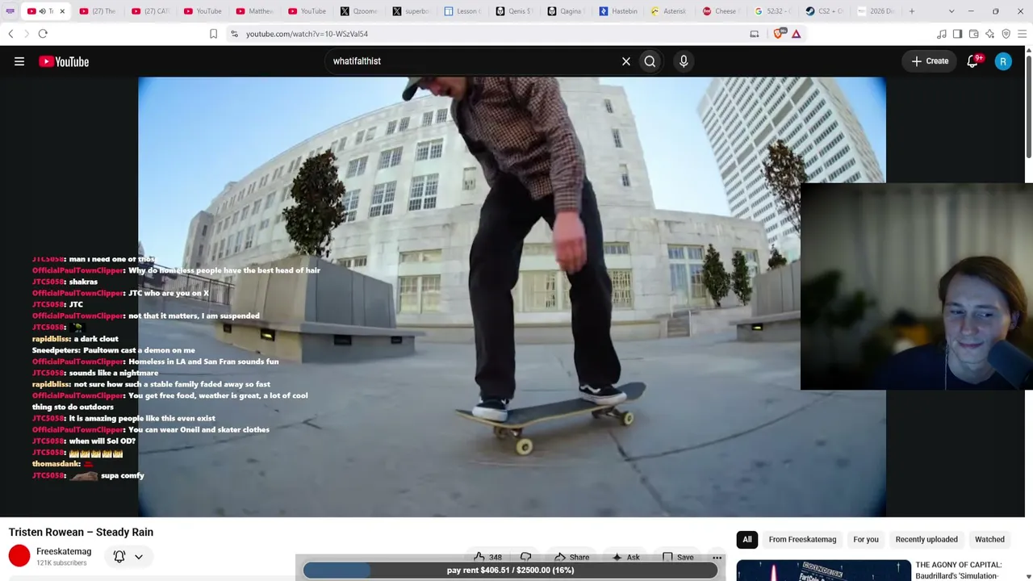Image resolution: width=1033 pixels, height=581 pixels.
Task: Open the account avatar menu
Action: tap(1003, 61)
